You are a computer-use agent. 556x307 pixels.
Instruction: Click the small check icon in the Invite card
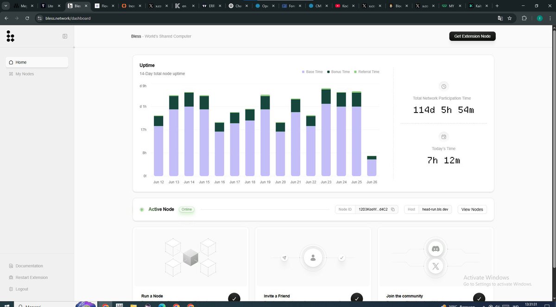342,258
